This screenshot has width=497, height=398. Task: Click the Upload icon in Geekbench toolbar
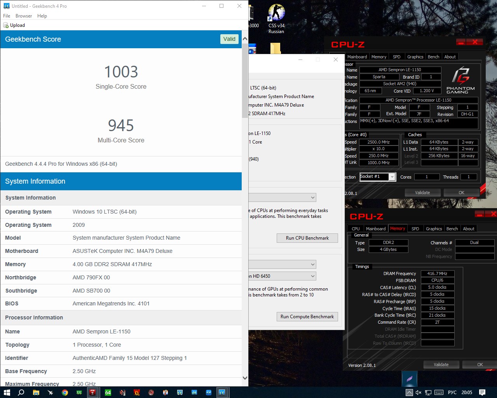coord(6,25)
